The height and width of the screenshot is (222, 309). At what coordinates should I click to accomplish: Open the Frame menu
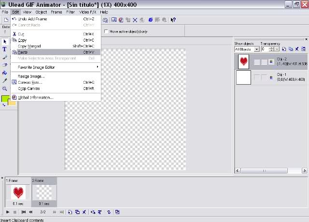tap(56, 12)
